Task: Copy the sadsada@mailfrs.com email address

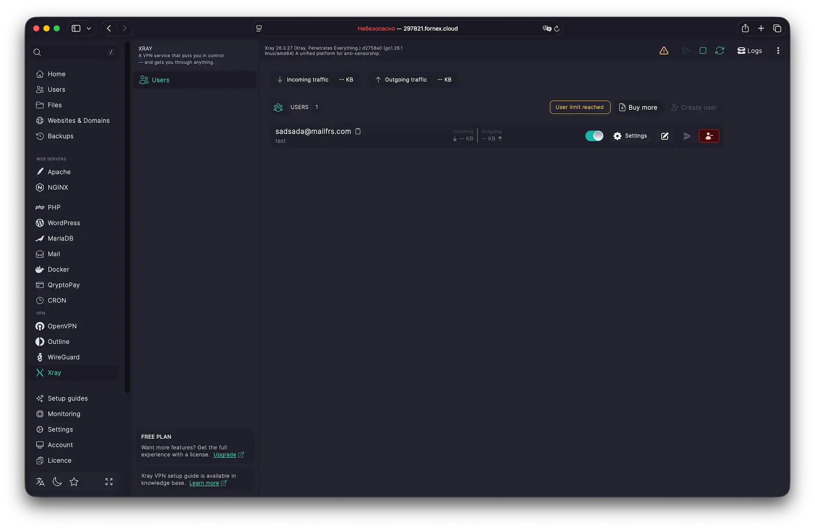Action: pos(358,131)
